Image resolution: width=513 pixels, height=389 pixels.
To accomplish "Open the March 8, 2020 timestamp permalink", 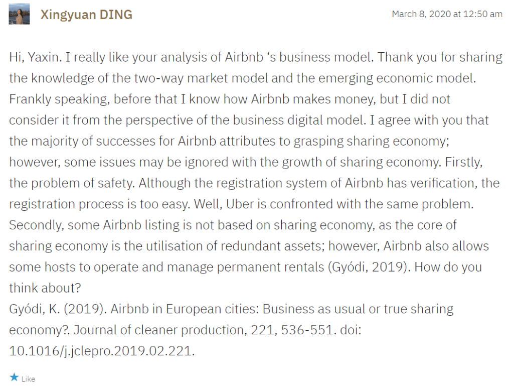I will (447, 14).
